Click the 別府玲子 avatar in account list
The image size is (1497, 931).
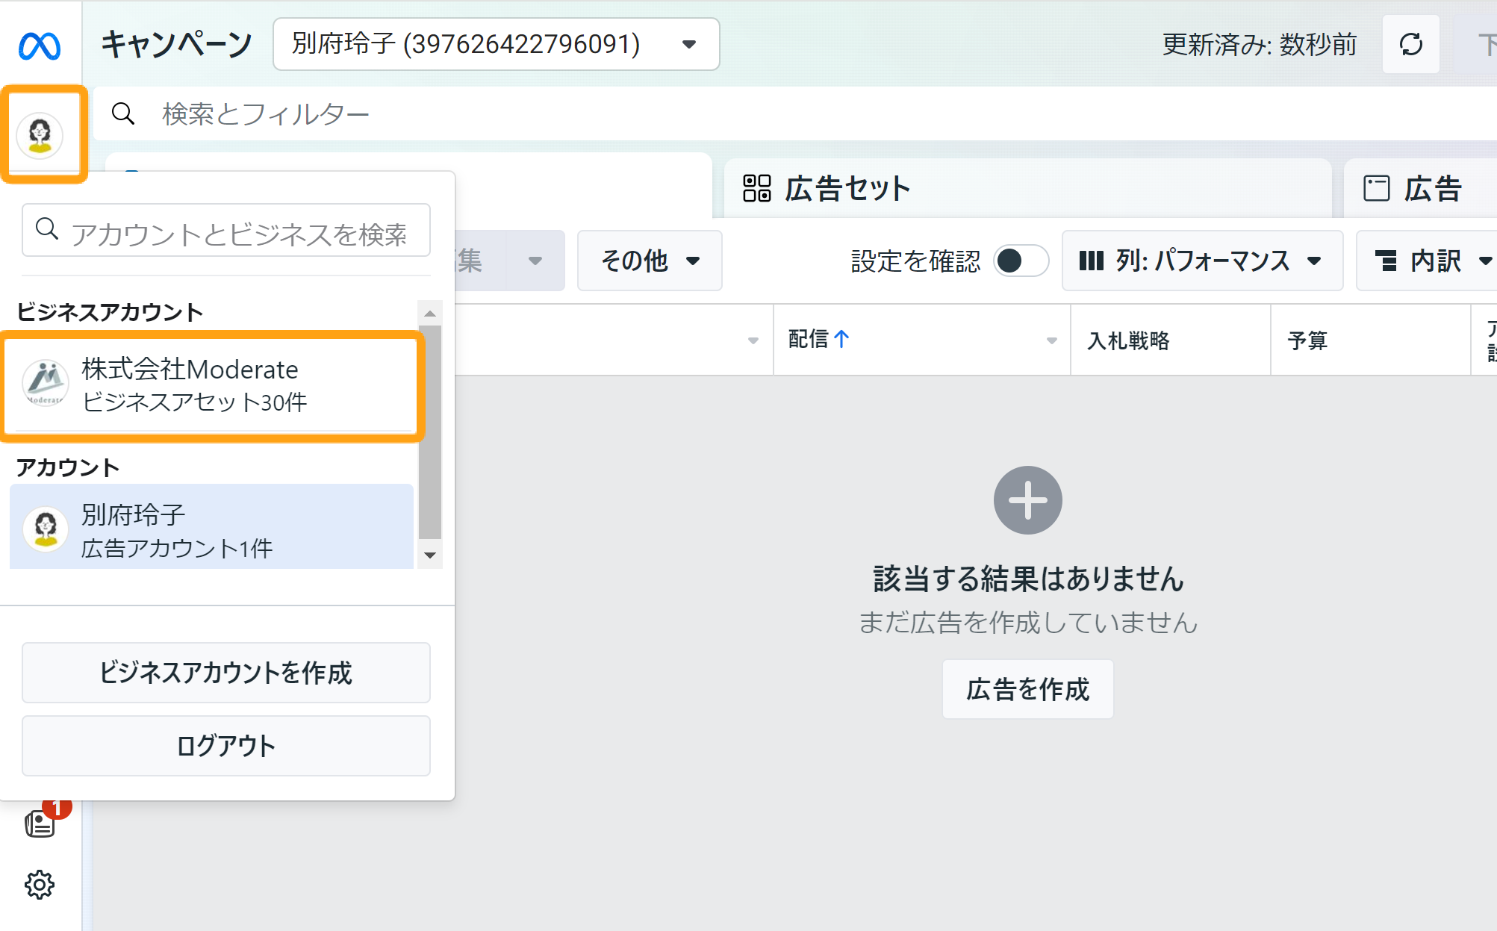point(46,529)
